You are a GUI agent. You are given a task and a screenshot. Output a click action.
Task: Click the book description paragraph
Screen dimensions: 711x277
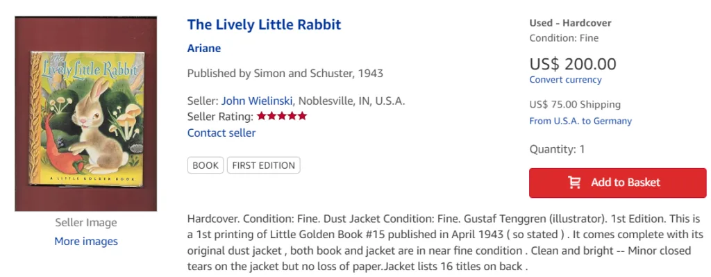pos(445,243)
